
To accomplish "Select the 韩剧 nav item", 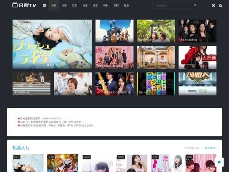I will coord(105,5).
